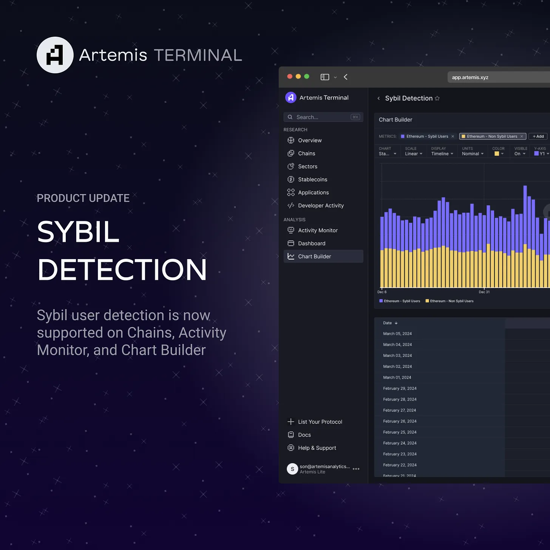Open the Dashboard icon
Image resolution: width=550 pixels, height=550 pixels.
pos(291,243)
